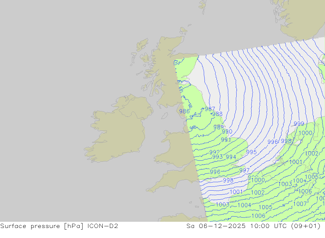Select the 989 pressure value
Viewport: 325px width, 238px height.
(x=218, y=127)
